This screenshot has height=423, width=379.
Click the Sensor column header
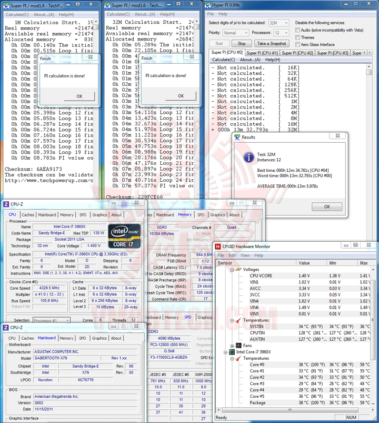tap(255, 263)
